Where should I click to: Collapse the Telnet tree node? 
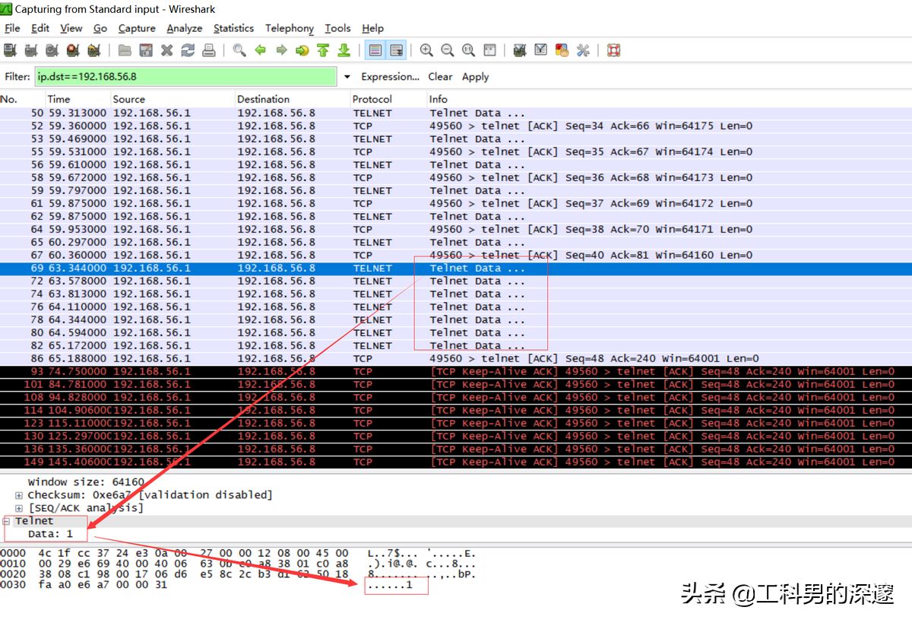pos(7,521)
